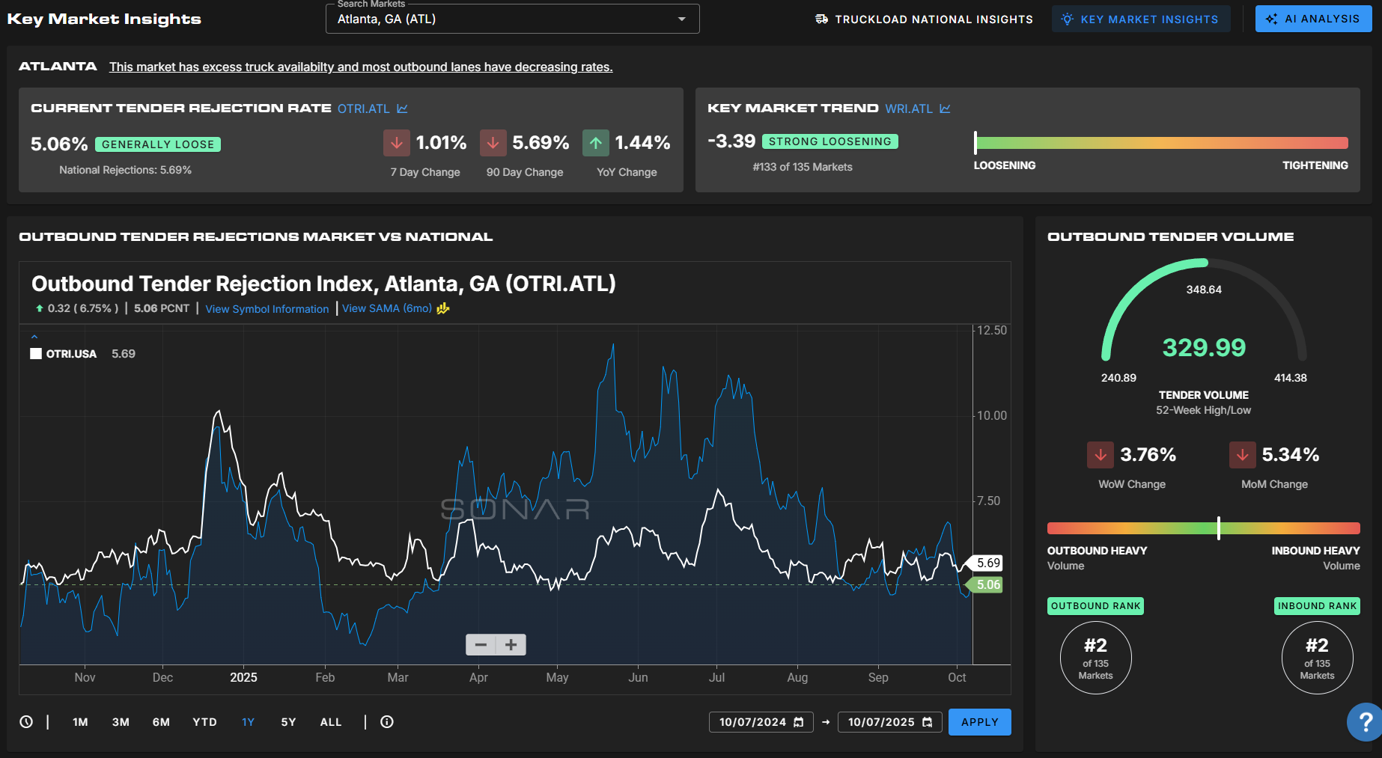Click the info icon after ALL range
Viewport: 1382px width, 758px height.
tap(387, 722)
